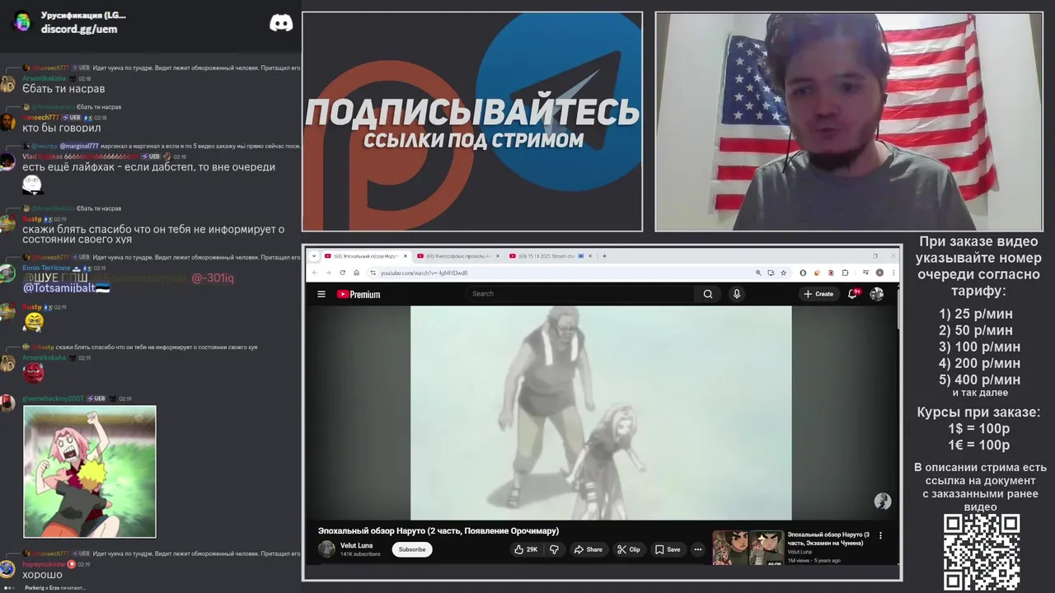The image size is (1055, 593).
Task: Click the Create button
Action: (818, 294)
